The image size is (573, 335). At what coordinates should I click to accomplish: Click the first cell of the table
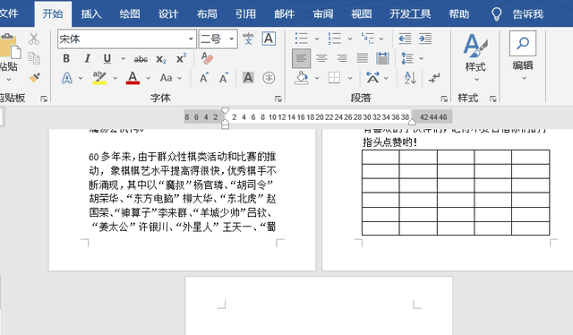(x=381, y=158)
